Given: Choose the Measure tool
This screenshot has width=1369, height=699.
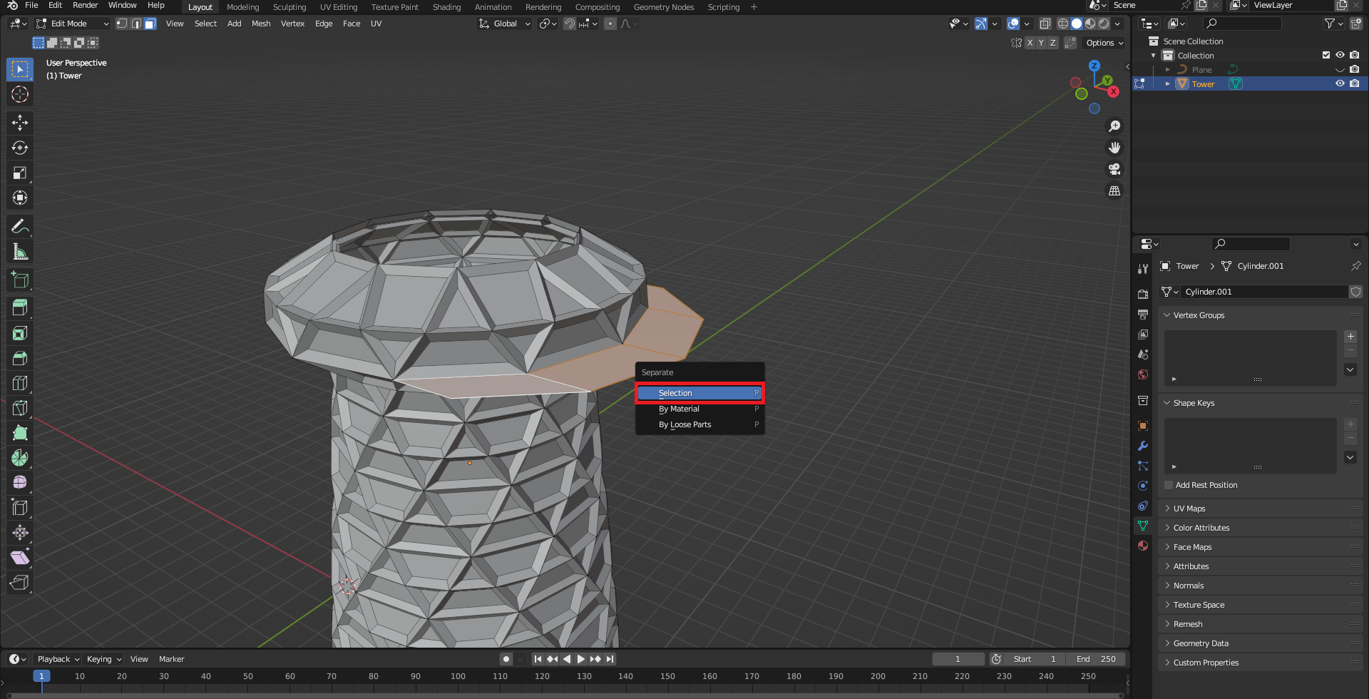Looking at the screenshot, I should click(x=20, y=252).
